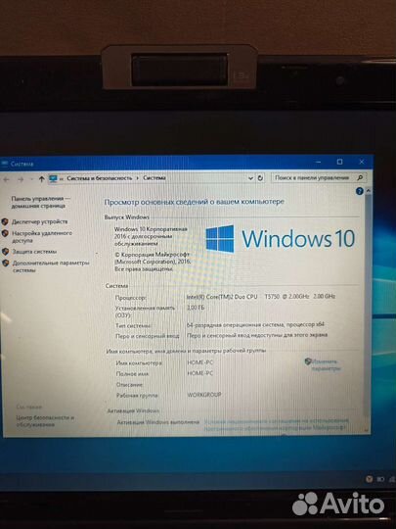Select the WORKGROUP value
The height and width of the screenshot is (529, 396).
(204, 395)
